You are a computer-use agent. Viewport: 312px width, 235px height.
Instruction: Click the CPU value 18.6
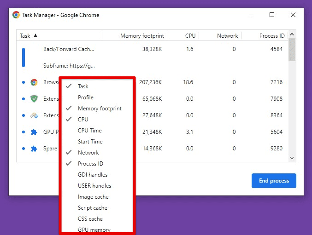(x=188, y=82)
